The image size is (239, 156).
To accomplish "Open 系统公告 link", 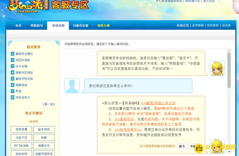I will point(183,26).
